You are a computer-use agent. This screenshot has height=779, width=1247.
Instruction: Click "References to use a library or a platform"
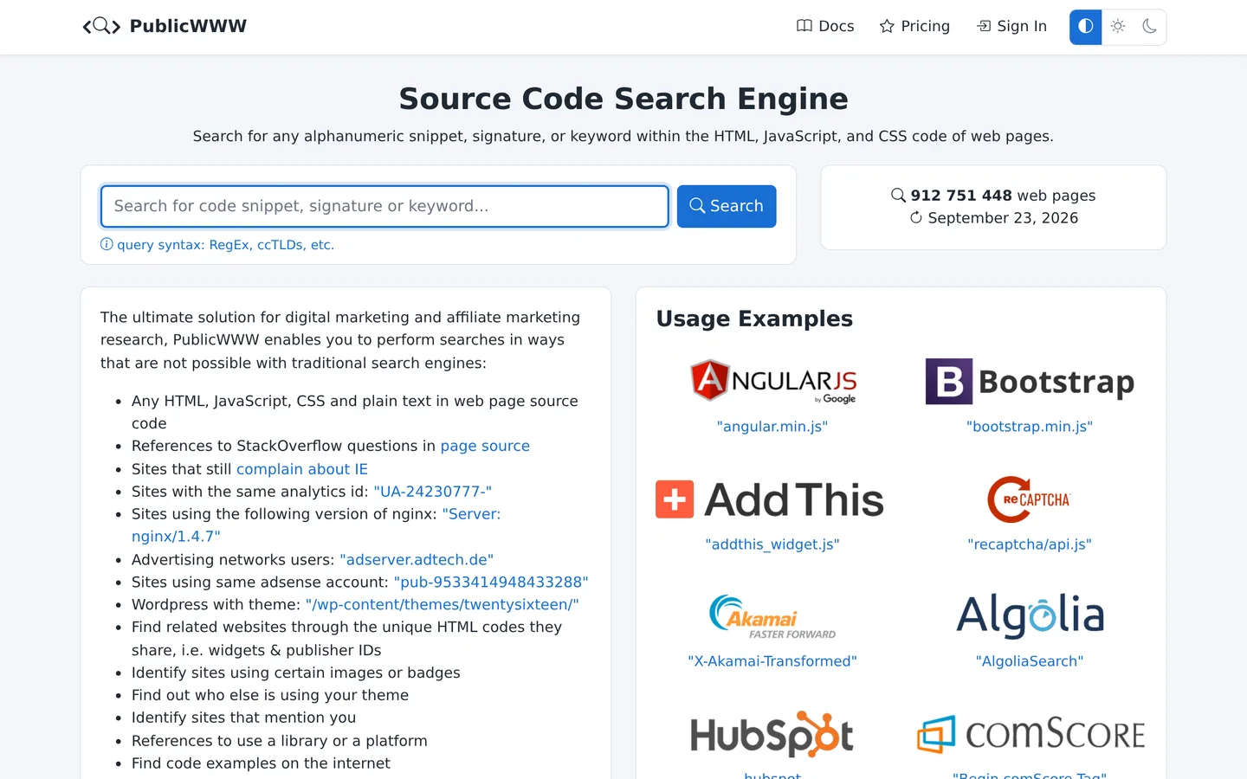280,741
